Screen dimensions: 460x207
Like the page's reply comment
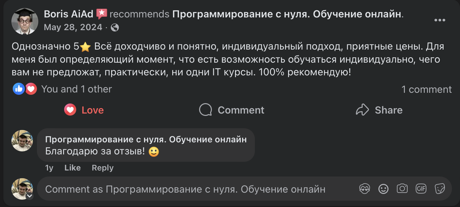point(73,168)
